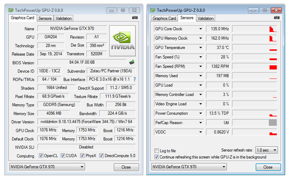The width and height of the screenshot is (290, 179).
Task: Select Sensors tab in right window
Action: tap(187, 18)
